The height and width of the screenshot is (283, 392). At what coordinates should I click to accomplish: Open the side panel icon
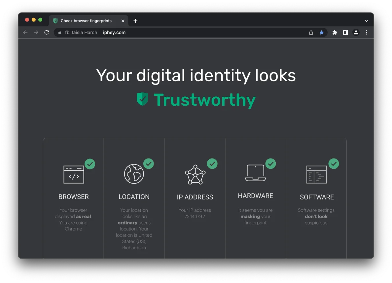345,32
